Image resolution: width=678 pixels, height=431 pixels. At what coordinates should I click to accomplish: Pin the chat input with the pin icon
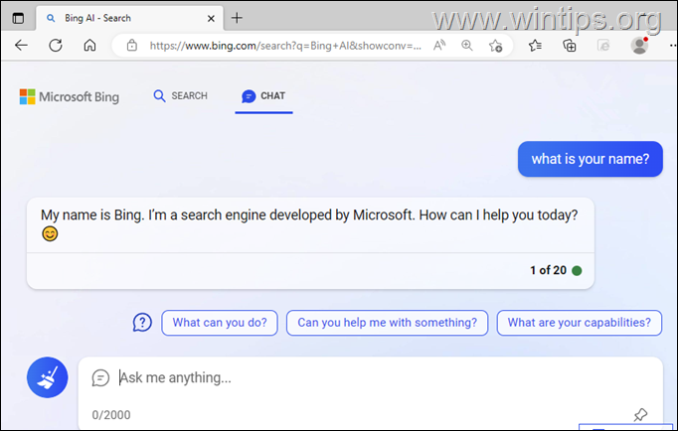[x=640, y=415]
